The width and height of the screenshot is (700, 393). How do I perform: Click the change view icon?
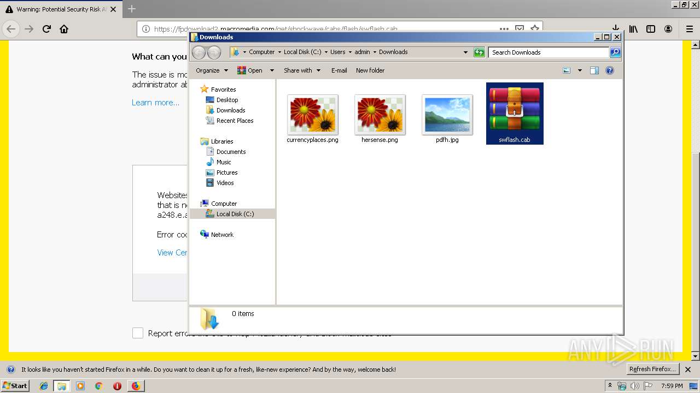coord(567,70)
